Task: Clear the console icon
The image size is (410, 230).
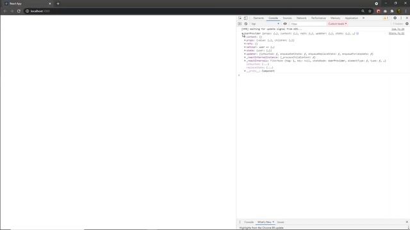Action: pyautogui.click(x=246, y=24)
